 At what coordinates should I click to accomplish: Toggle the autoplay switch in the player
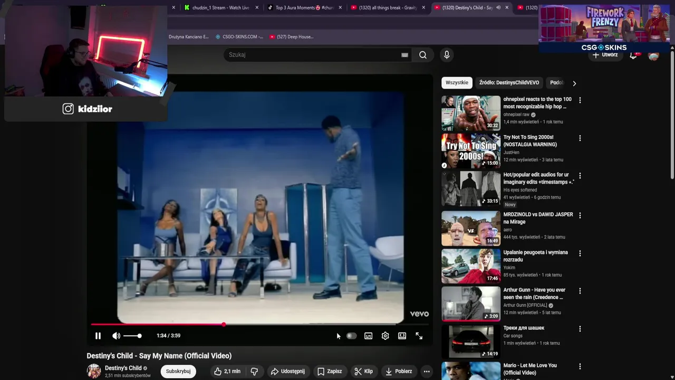point(351,336)
